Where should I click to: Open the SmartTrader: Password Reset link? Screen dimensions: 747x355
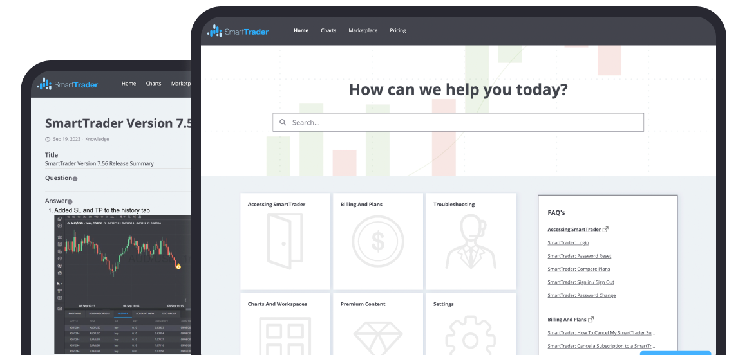pyautogui.click(x=579, y=256)
